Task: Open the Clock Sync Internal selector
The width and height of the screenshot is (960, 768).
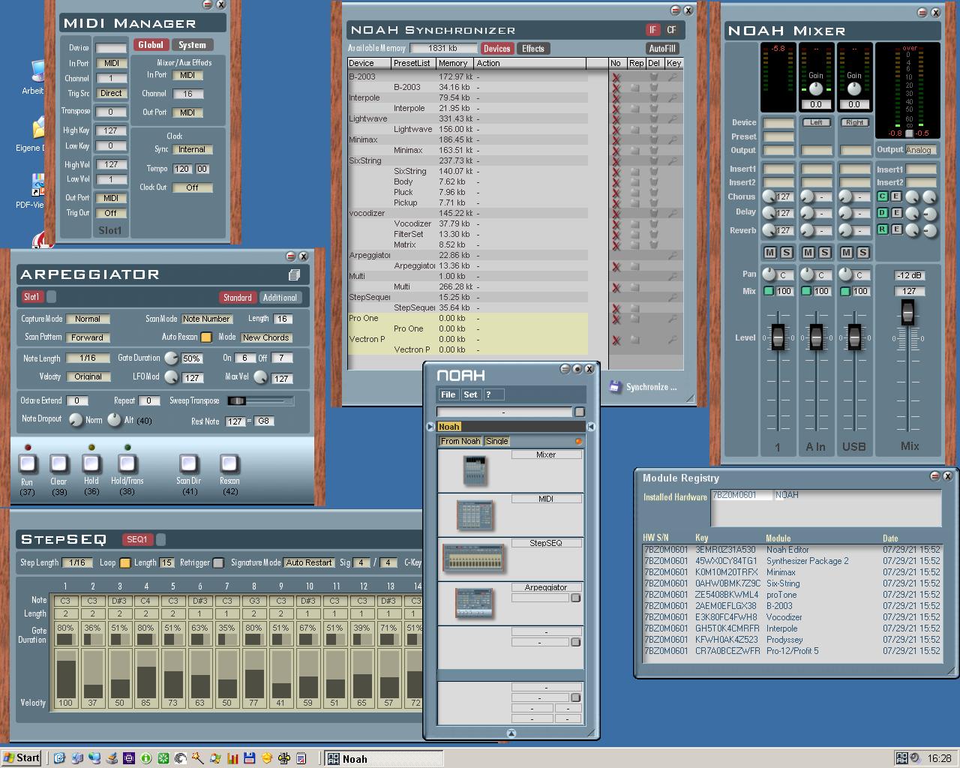Action: point(192,149)
